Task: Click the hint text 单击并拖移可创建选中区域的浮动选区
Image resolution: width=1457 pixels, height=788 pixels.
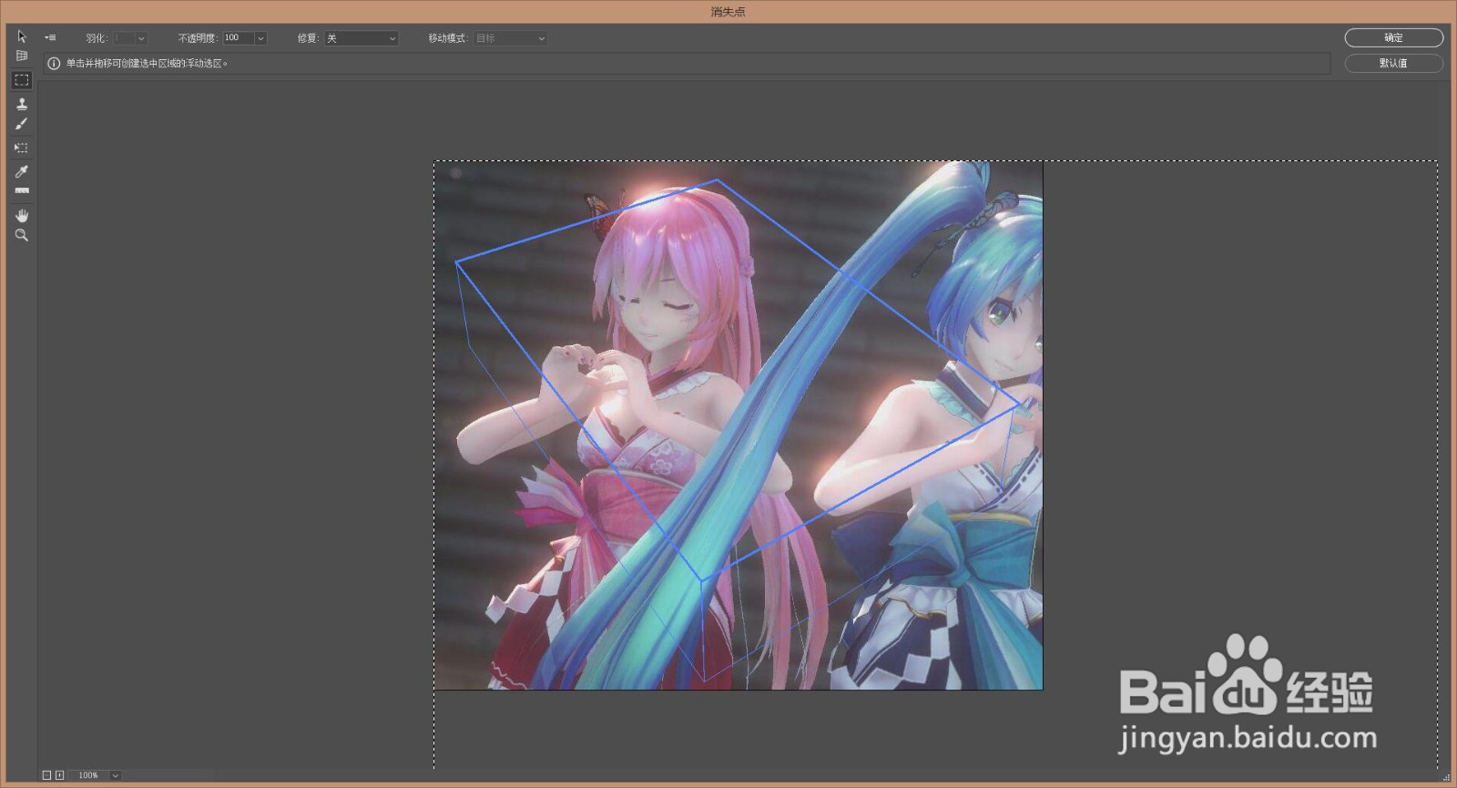Action: pyautogui.click(x=147, y=64)
